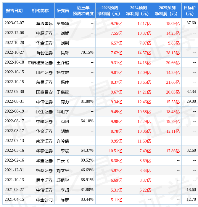
Task: Click the 2023预测净利润 column header
Action: pyautogui.click(x=110, y=11)
